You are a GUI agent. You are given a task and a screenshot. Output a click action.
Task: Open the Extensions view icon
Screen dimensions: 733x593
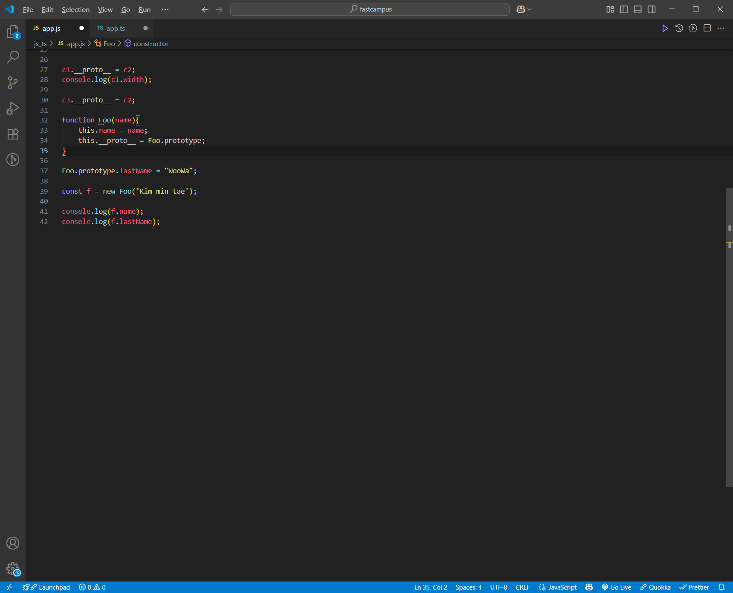pos(13,134)
